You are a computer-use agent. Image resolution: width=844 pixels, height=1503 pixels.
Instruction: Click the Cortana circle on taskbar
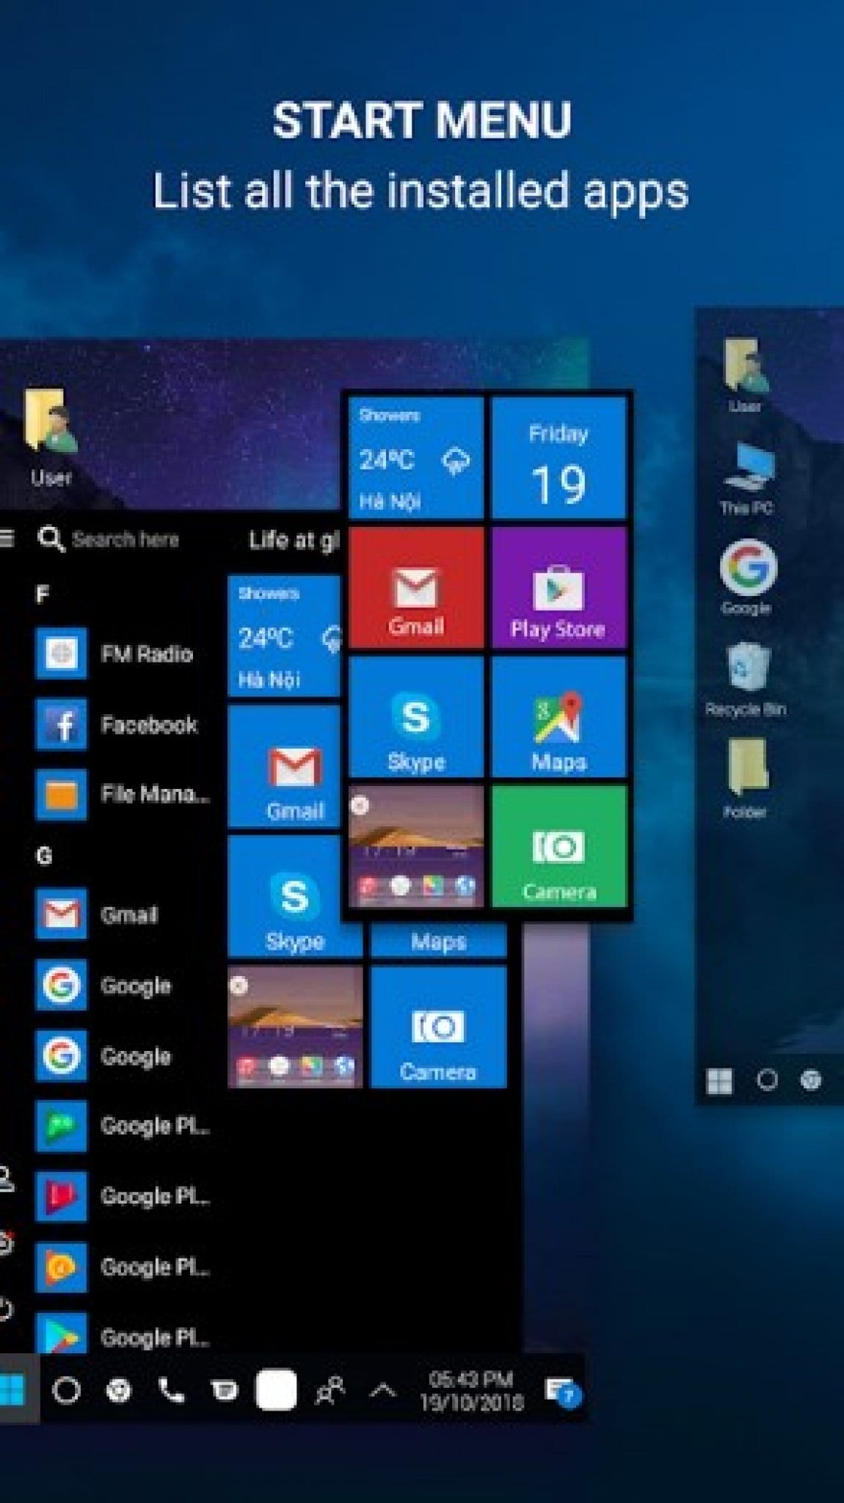pyautogui.click(x=66, y=1389)
